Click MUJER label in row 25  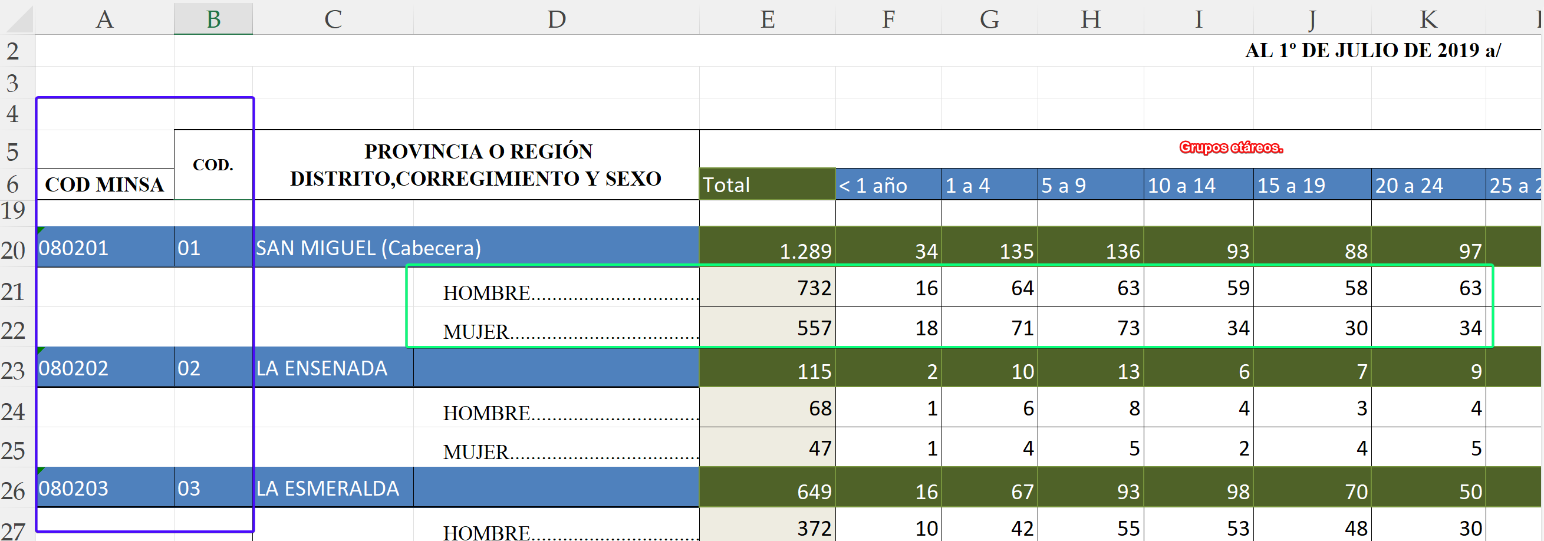point(556,447)
